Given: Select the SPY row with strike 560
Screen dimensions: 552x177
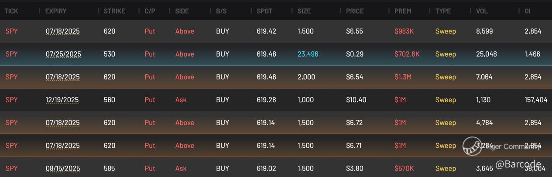Looking at the screenshot, I should (x=276, y=100).
